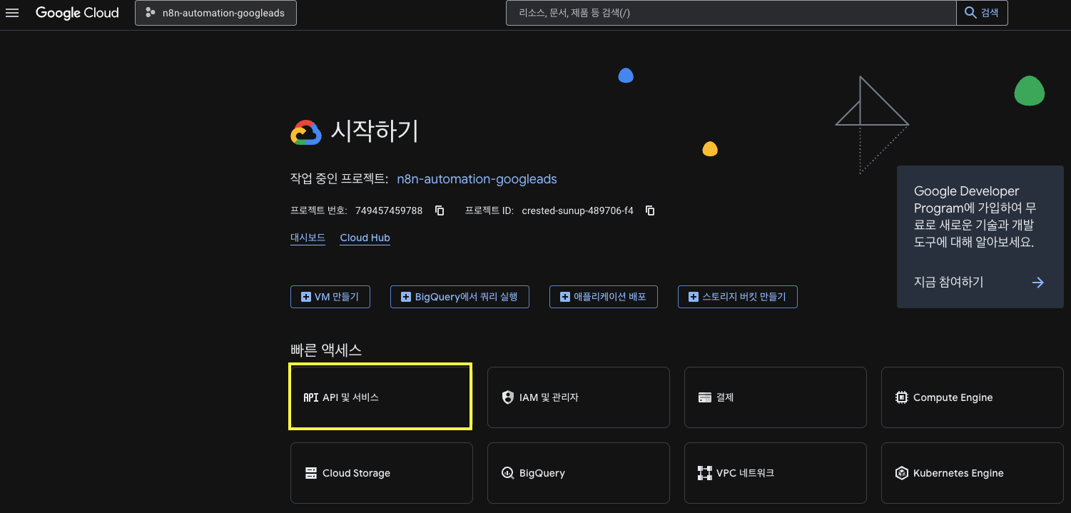Viewport: 1071px width, 513px height.
Task: Click BigQuery에서 쿼리 실행 button
Action: (x=460, y=297)
